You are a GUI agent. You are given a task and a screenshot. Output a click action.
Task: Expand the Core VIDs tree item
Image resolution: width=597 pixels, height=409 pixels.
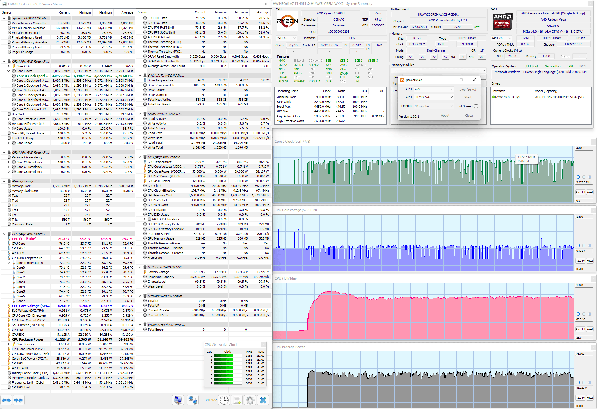9,66
